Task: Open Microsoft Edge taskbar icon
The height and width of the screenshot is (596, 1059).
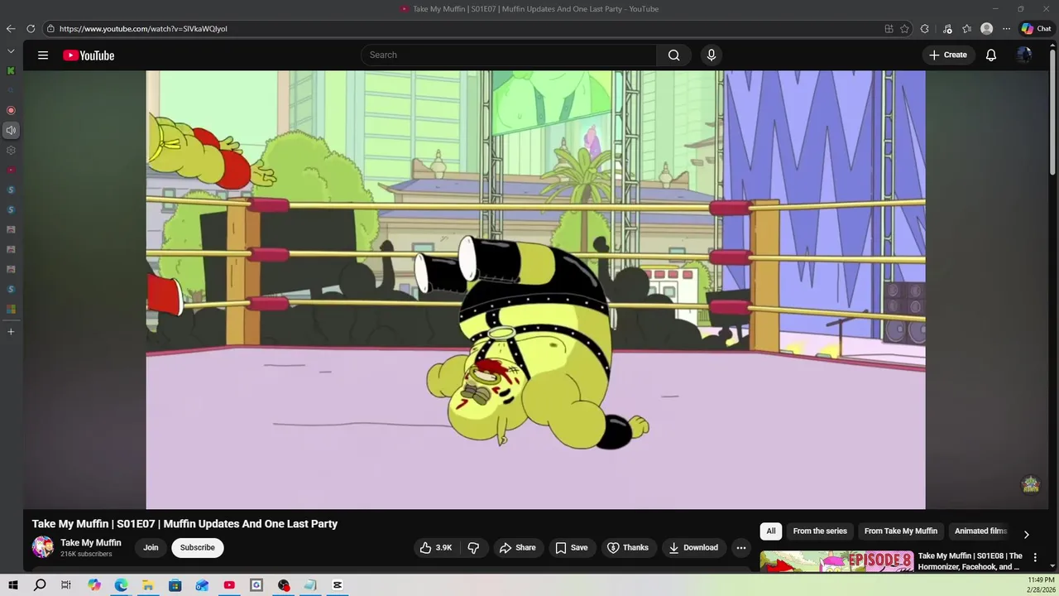Action: 121,585
